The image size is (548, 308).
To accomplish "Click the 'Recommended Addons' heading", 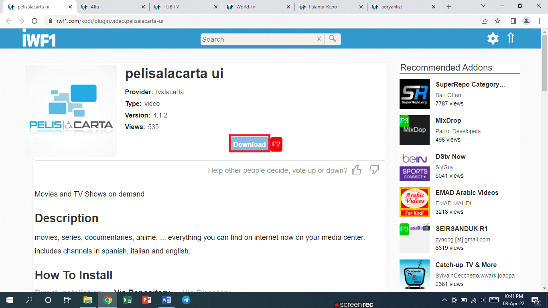I will pyautogui.click(x=446, y=67).
